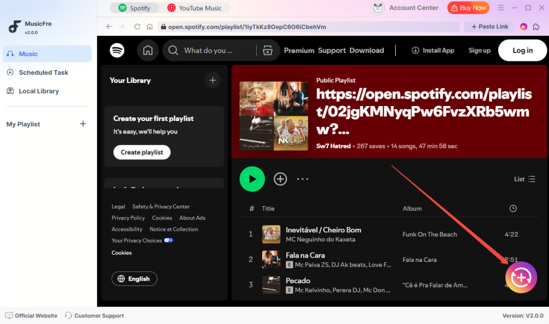Click the browser home icon
The width and height of the screenshot is (549, 324).
[150, 27]
